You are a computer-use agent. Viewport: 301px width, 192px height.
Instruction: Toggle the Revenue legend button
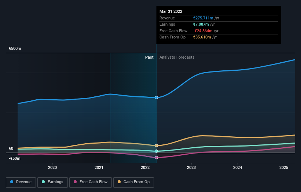coord(21,182)
